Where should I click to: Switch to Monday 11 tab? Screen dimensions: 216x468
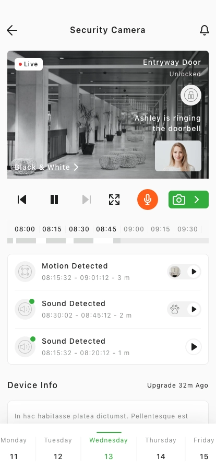coord(14,448)
